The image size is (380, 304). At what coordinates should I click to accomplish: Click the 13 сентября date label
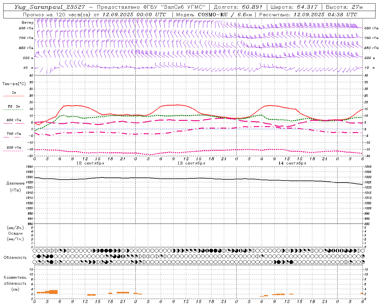click(x=191, y=163)
